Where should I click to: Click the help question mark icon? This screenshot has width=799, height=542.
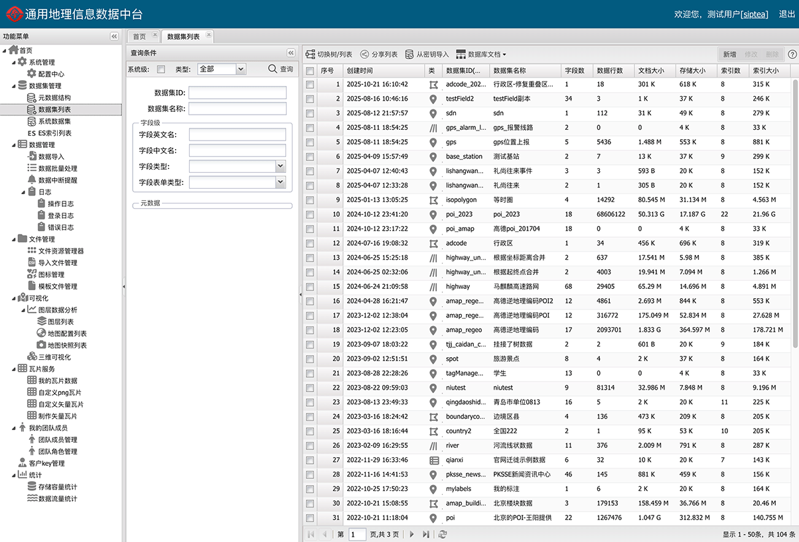792,54
